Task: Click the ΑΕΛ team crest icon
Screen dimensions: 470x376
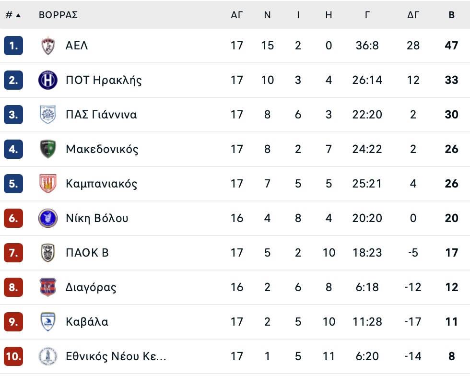Action: tap(48, 46)
